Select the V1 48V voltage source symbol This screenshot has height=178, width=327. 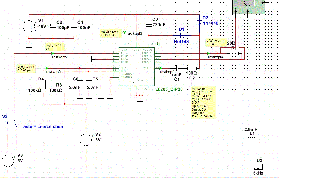pos(29,27)
